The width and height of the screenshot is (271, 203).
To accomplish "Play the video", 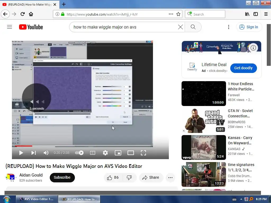I will tap(21, 153).
